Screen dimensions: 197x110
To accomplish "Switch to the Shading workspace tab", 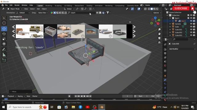I will pyautogui.click(x=89, y=5).
